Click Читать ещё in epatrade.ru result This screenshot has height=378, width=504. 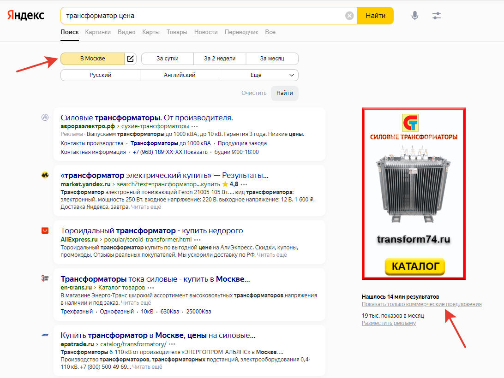click(x=147, y=367)
